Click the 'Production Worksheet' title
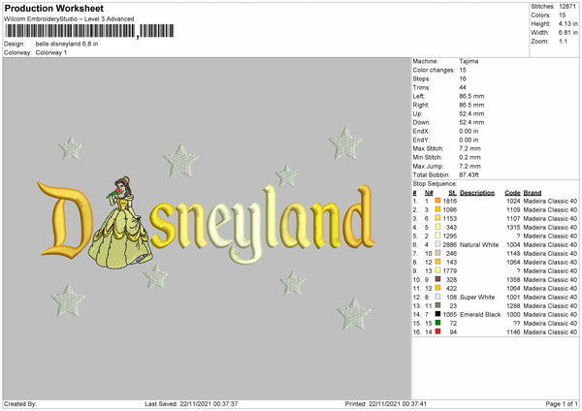This screenshot has height=411, width=582. 53,8
